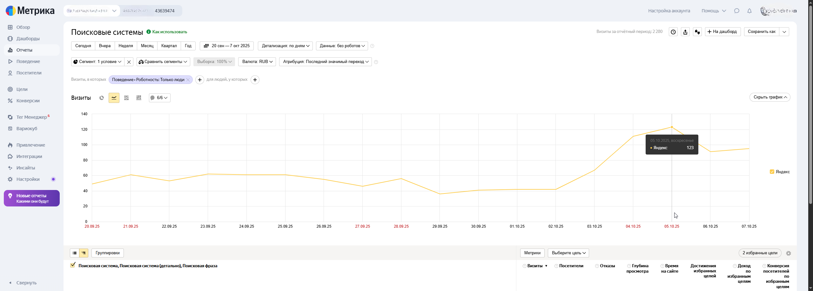Select the Квартал period tab
The height and width of the screenshot is (291, 813).
(x=169, y=46)
